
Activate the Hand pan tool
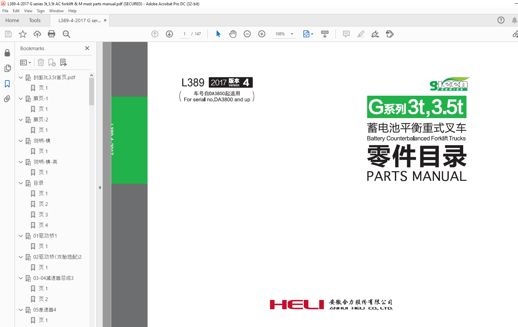tap(233, 34)
